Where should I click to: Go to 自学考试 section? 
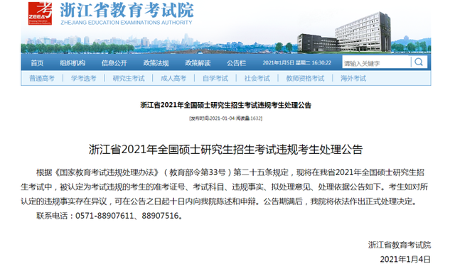coord(215,79)
